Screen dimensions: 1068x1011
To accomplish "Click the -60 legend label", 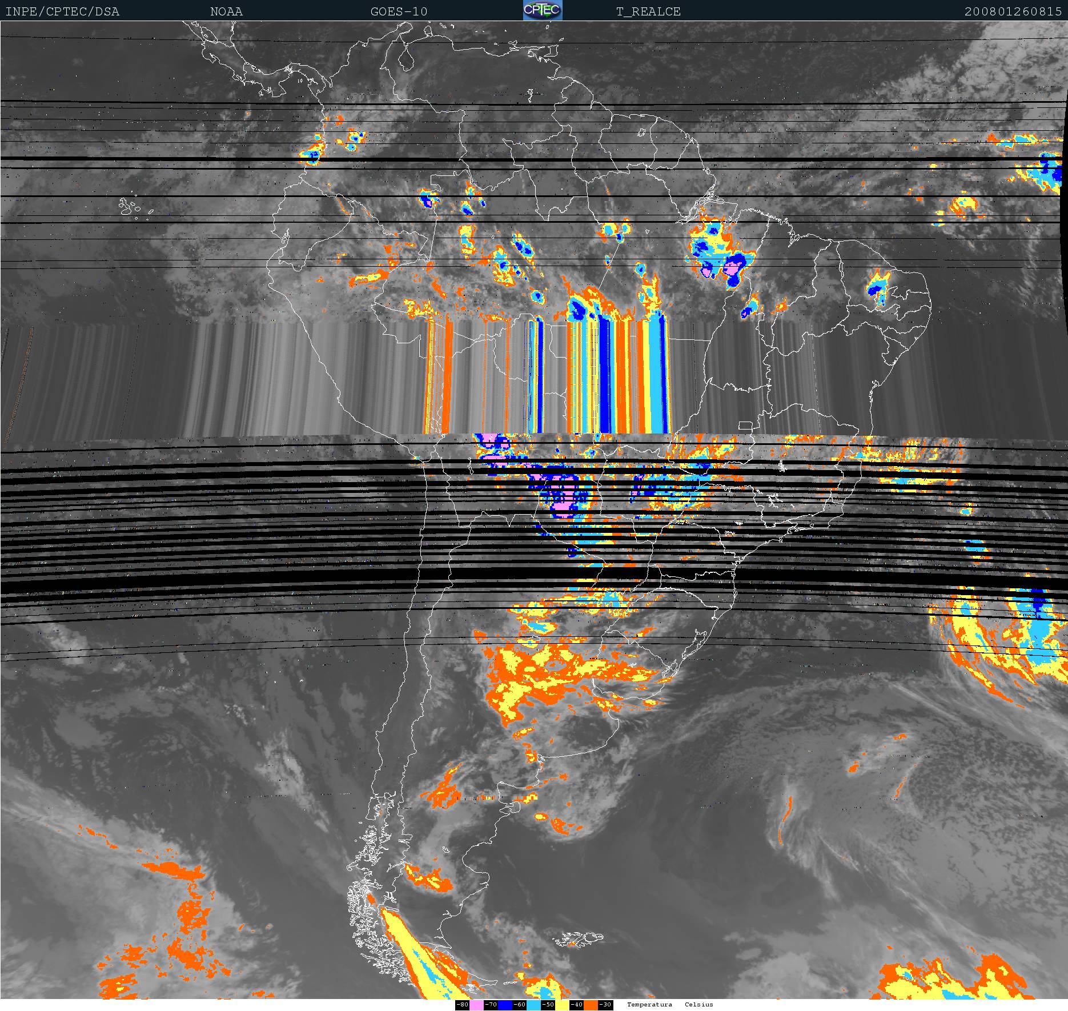I will pos(519,1005).
